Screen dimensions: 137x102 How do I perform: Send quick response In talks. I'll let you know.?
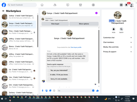click(x=59, y=75)
